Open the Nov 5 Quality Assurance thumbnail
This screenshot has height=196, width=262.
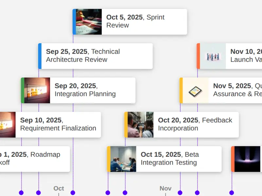(x=196, y=90)
